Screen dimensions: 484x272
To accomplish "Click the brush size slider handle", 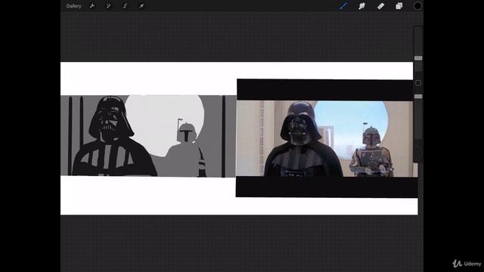I will 418,58.
